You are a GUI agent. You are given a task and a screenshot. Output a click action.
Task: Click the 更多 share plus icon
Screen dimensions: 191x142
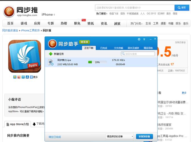[31, 77]
